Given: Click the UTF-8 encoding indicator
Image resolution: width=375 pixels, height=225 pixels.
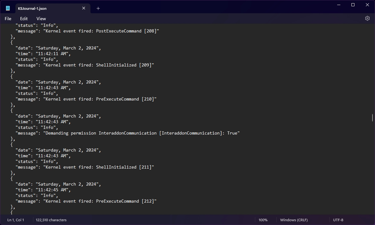Looking at the screenshot, I should click(338, 220).
